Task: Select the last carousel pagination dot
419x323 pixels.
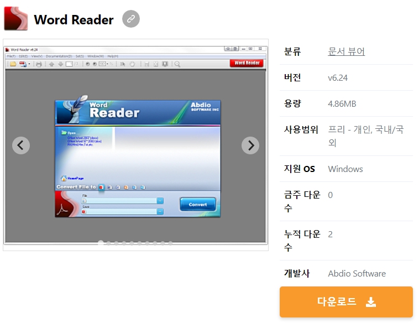Action: pos(170,243)
